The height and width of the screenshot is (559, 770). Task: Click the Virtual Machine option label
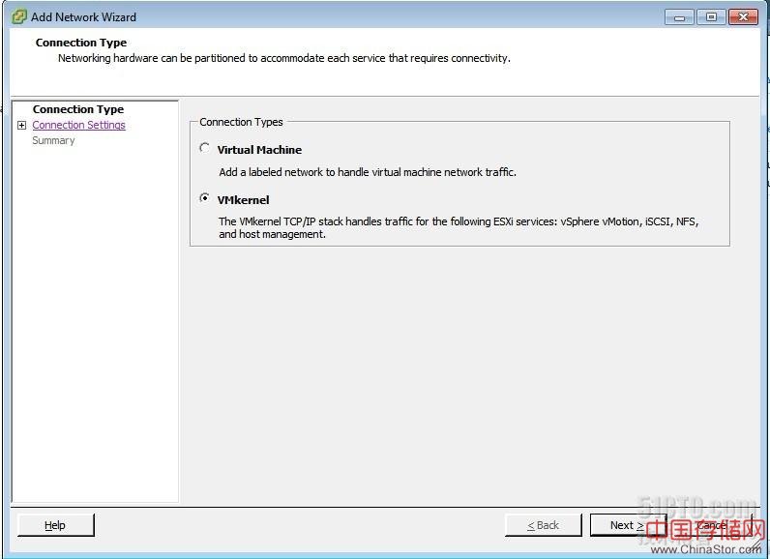pyautogui.click(x=259, y=150)
